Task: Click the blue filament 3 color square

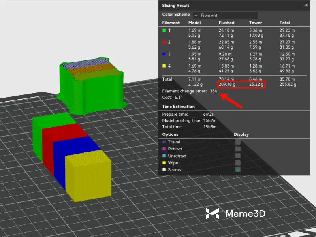Action: (164, 54)
